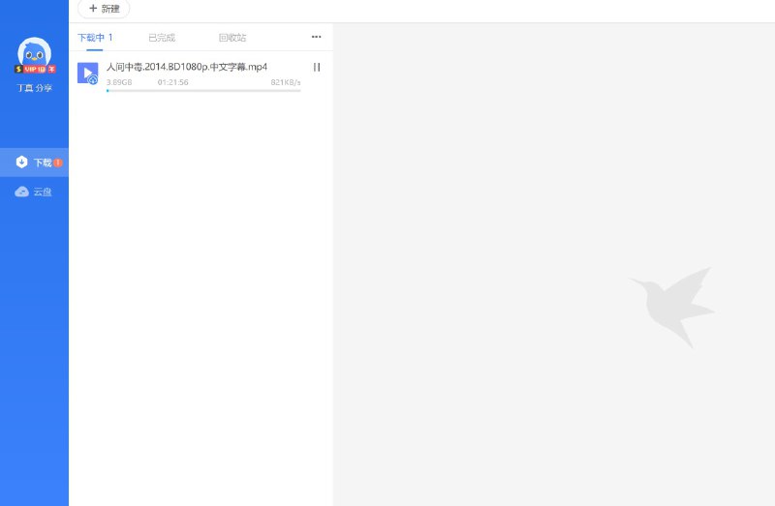
Task: Click the blue bird user avatar
Action: 34,53
